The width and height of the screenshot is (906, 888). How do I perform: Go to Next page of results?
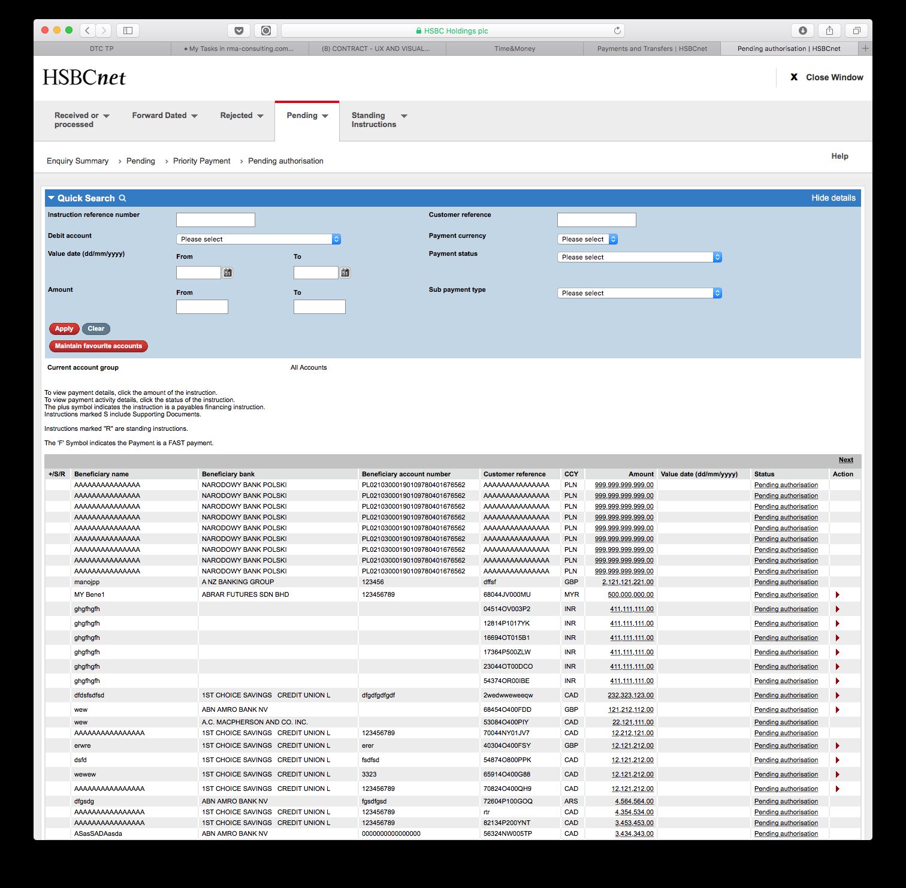[845, 460]
